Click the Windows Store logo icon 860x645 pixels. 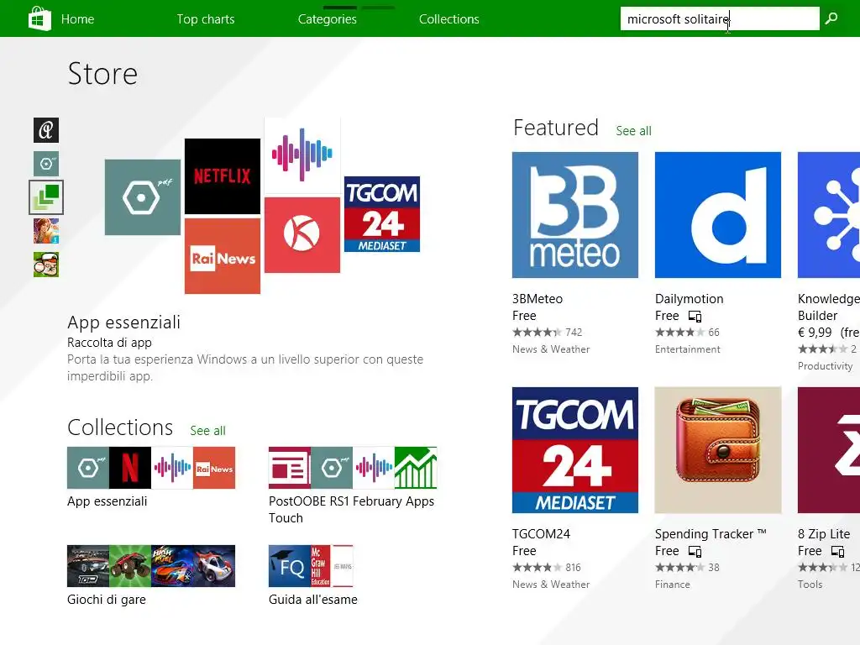39,18
